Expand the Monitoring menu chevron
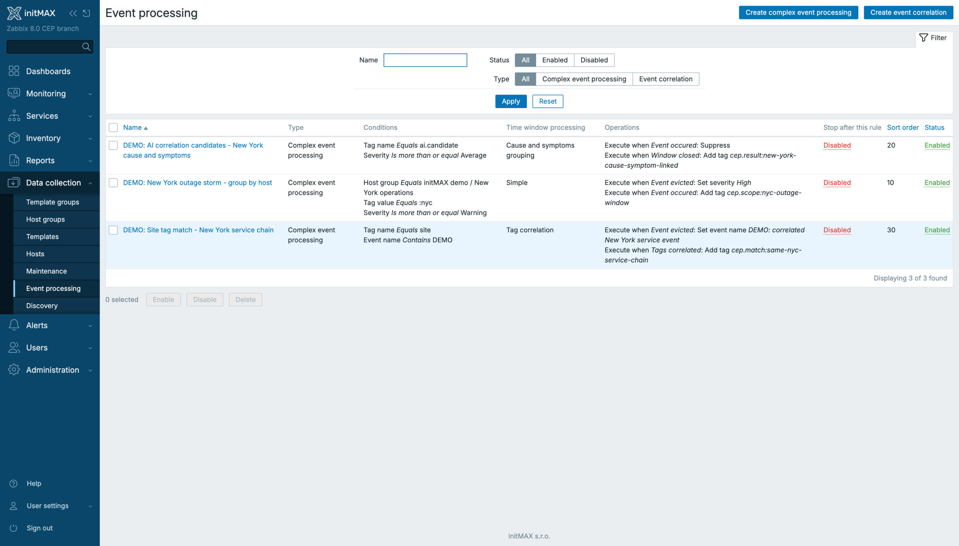959x546 pixels. 90,94
